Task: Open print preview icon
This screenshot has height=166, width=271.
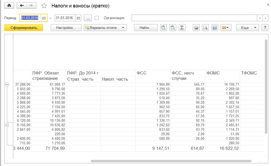Action: (x=205, y=28)
